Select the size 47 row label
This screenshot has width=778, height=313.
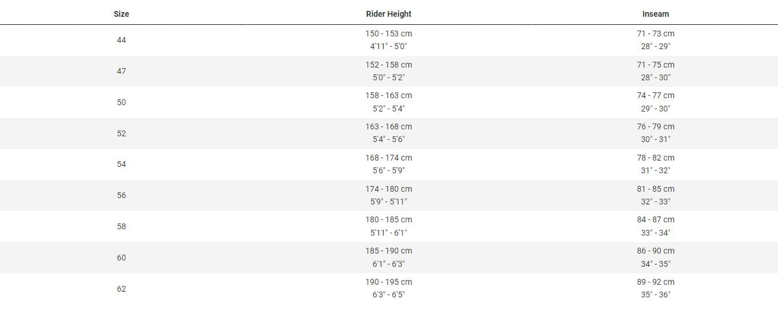pos(121,71)
